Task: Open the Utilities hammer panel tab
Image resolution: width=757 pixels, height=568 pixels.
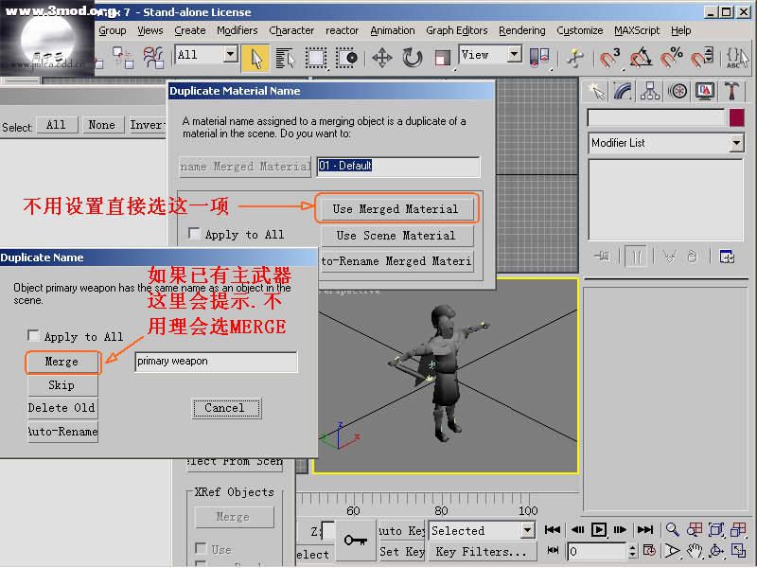Action: point(732,91)
